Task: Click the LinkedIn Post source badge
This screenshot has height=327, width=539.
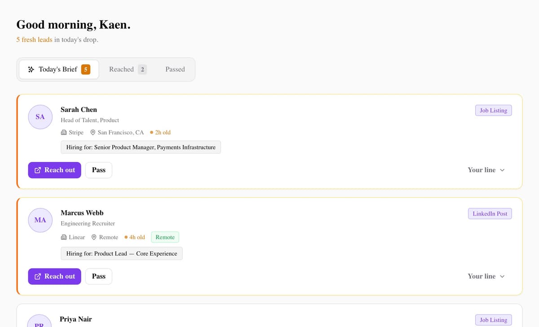Action: coord(490,214)
